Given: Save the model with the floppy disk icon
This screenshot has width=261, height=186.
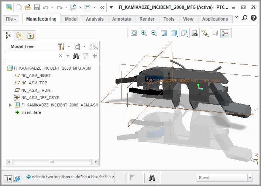Looking at the screenshot, I should (37, 7).
